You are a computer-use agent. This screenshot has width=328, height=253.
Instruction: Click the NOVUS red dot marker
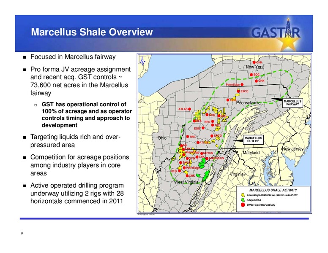(x=202, y=153)
